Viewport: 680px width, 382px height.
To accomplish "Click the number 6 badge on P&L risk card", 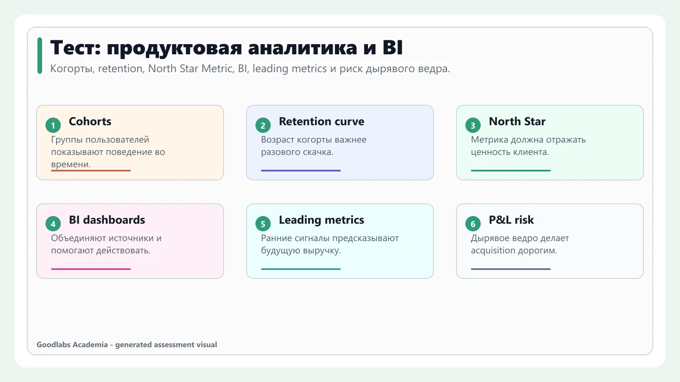I will coord(473,224).
